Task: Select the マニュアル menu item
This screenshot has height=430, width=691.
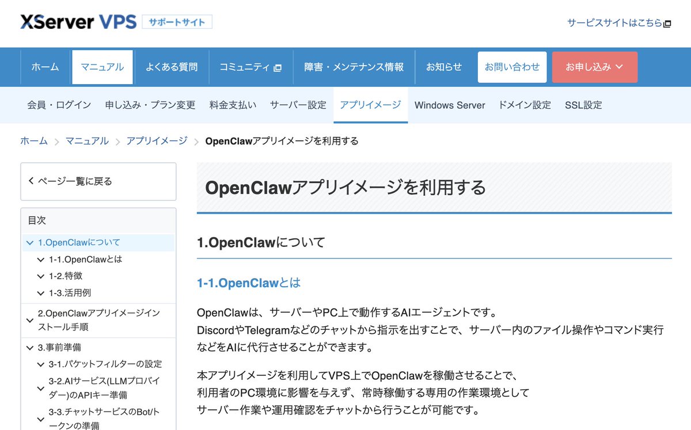Action: tap(102, 67)
